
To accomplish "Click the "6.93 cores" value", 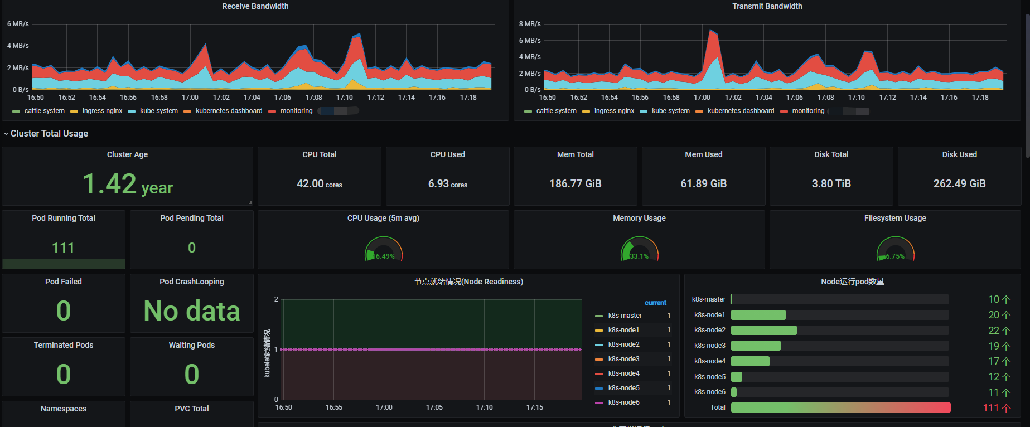I will tap(448, 184).
